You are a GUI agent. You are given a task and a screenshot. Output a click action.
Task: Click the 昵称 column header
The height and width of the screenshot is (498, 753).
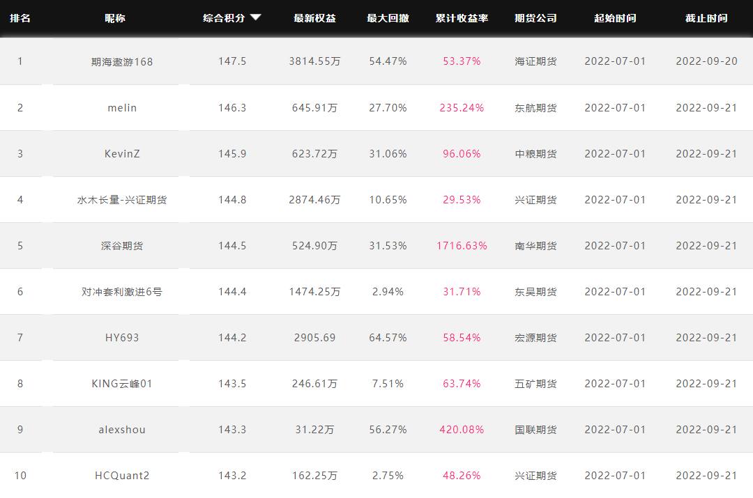(x=115, y=18)
